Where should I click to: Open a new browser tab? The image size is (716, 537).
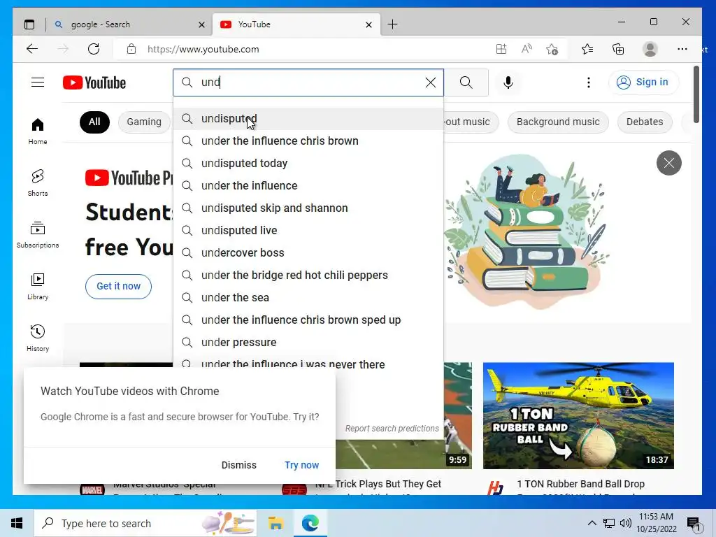[392, 24]
